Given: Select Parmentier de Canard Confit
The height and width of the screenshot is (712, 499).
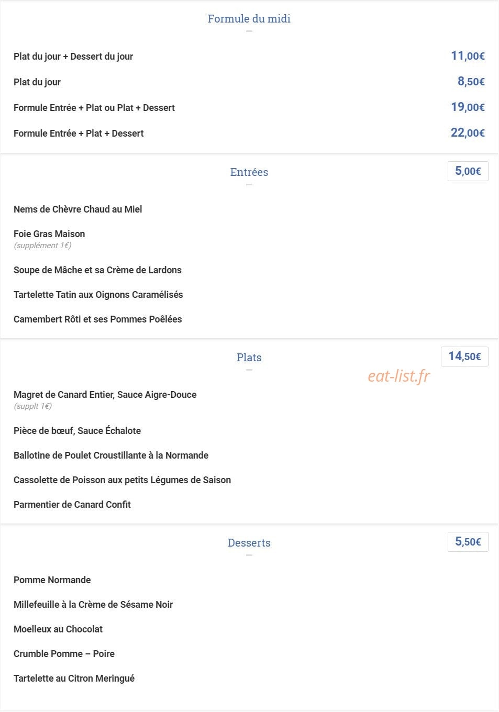Looking at the screenshot, I should [x=72, y=505].
